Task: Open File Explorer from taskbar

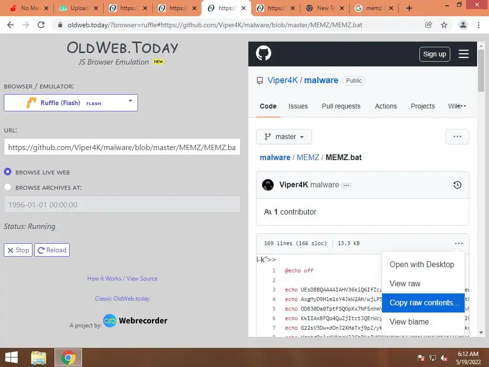Action: (x=39, y=357)
